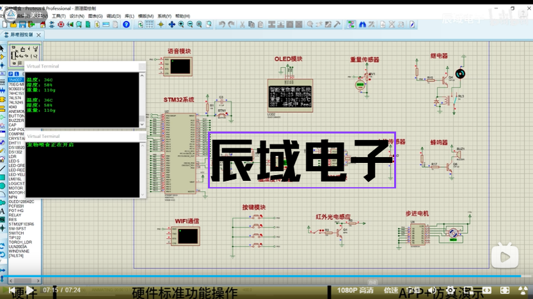Image resolution: width=533 pixels, height=299 pixels.
Task: Select WINDVANE in the device list
Action: click(19, 251)
